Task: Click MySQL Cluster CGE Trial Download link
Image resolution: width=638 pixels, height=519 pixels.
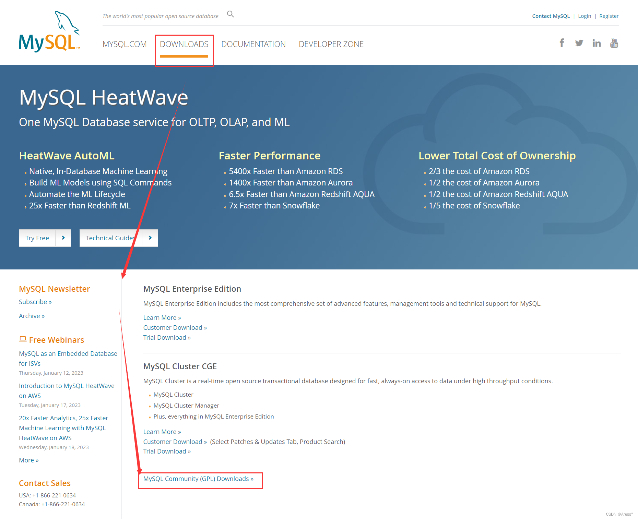Action: pos(167,451)
